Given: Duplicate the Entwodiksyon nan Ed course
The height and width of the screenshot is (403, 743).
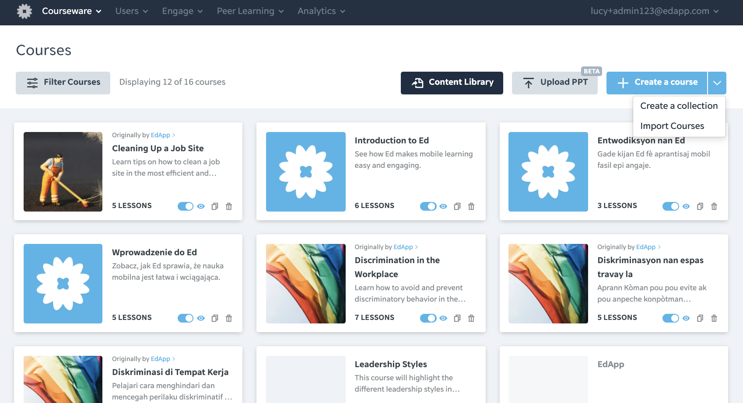Looking at the screenshot, I should coord(700,206).
